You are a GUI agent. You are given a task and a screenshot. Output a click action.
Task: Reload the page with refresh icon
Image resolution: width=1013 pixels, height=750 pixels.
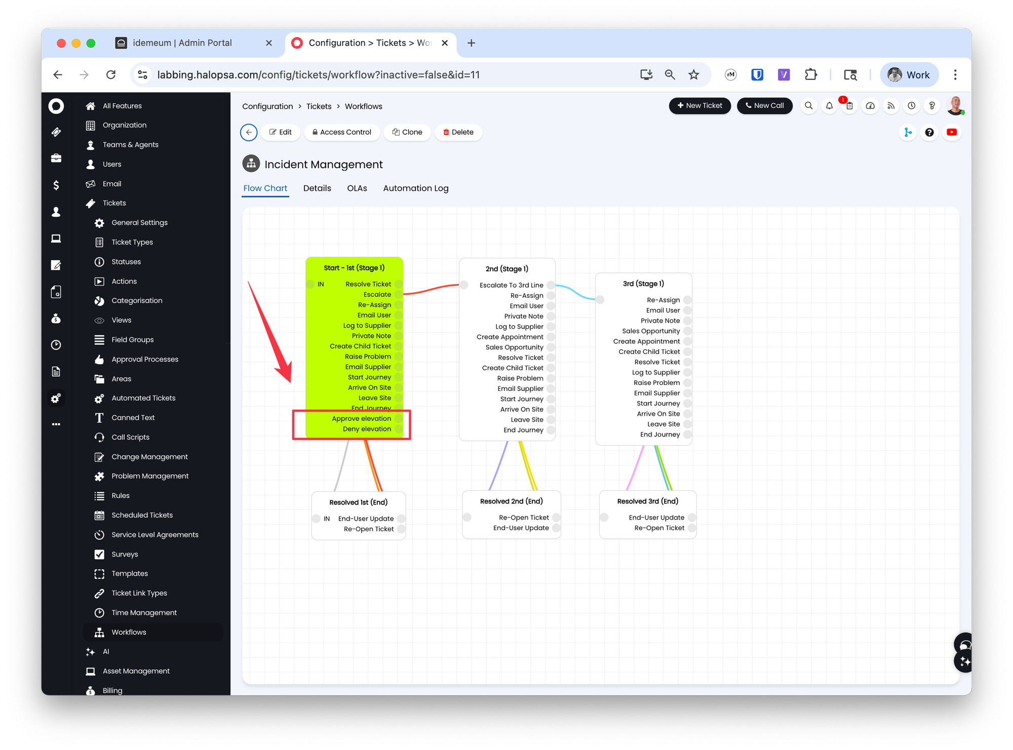coord(111,75)
